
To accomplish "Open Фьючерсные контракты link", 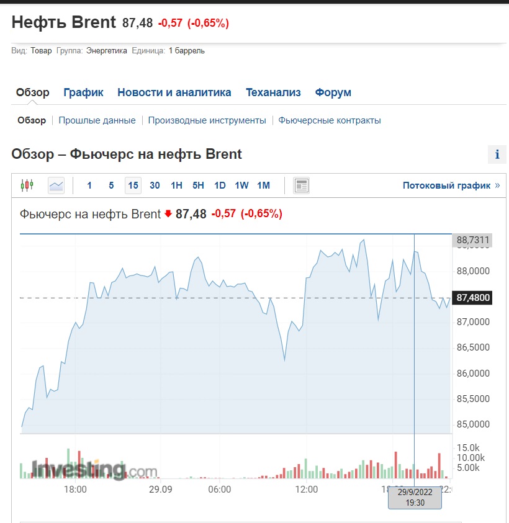I will 330,120.
